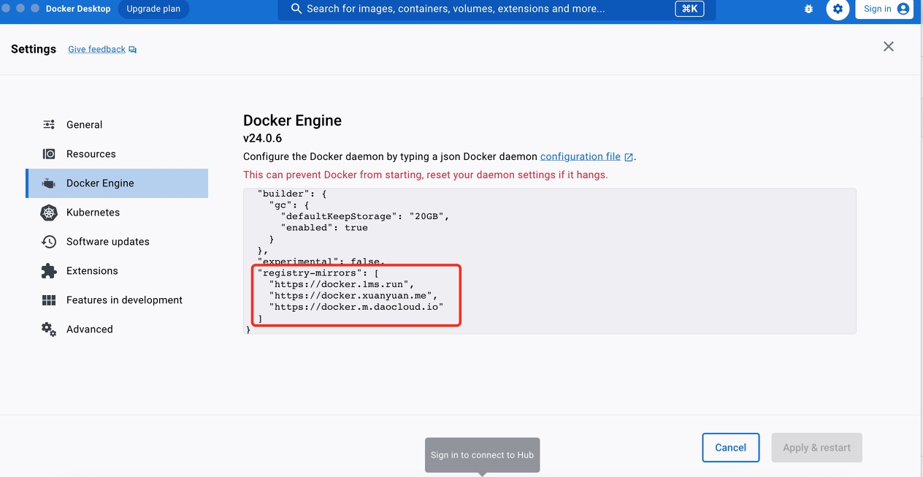
Task: Close the Settings panel with the X
Action: pos(889,47)
